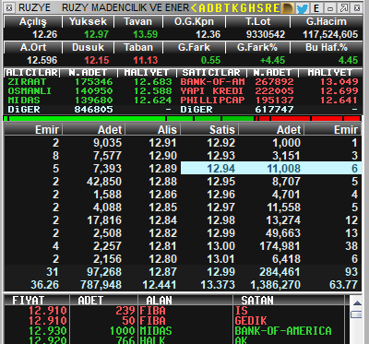Select the YAPI KREDI seller row

269,91
